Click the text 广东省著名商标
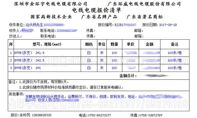Screen dimensions: 197x118 (145, 17)
